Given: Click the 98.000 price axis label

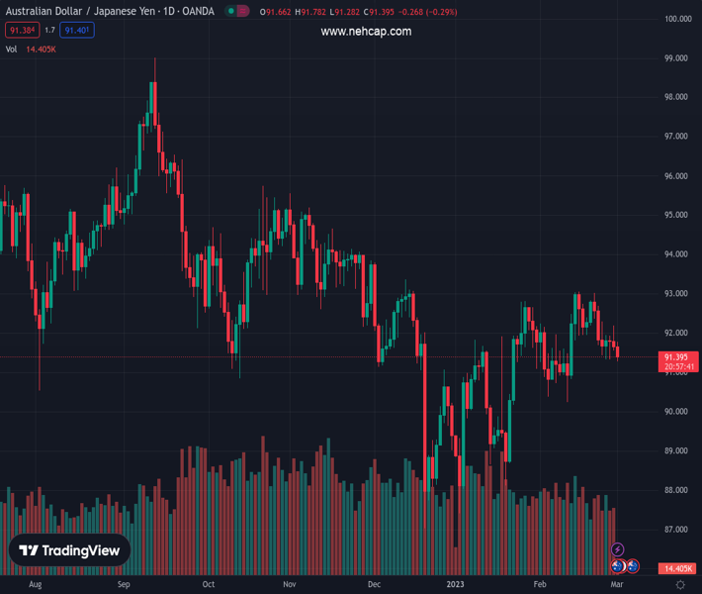Looking at the screenshot, I should [676, 97].
